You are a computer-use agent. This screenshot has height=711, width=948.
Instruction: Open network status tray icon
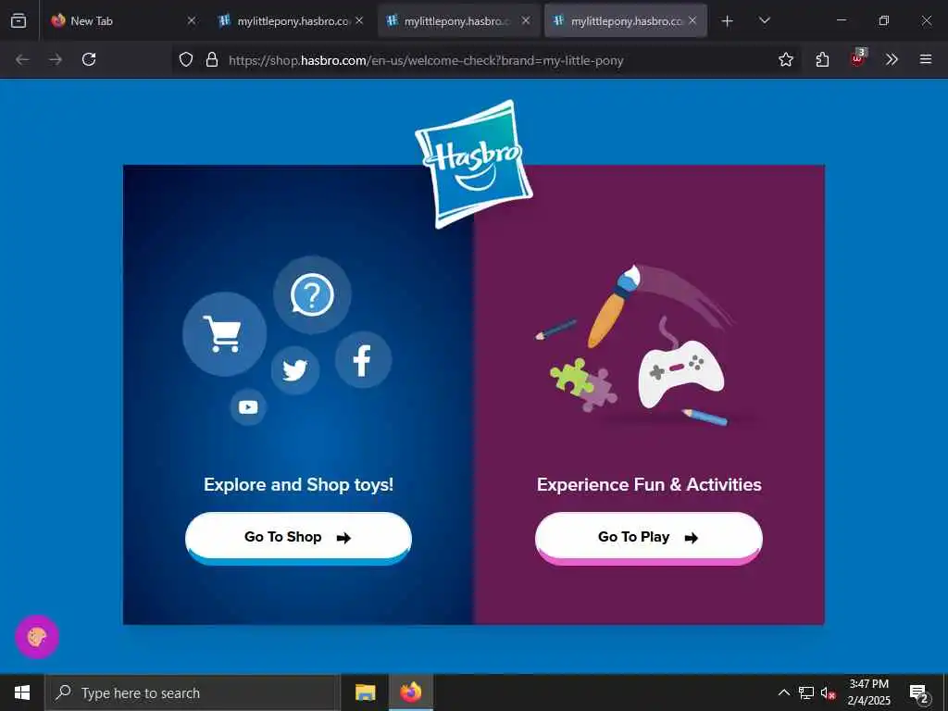coord(806,692)
